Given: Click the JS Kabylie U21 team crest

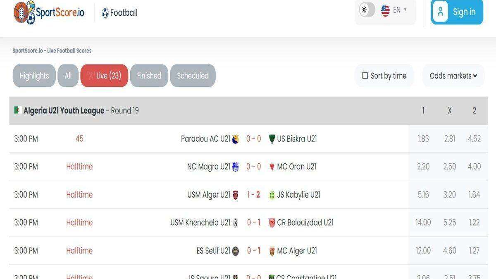Looking at the screenshot, I should click(272, 195).
